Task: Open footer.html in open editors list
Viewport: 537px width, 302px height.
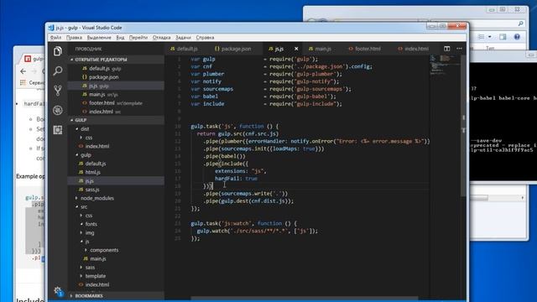Action: (x=116, y=102)
